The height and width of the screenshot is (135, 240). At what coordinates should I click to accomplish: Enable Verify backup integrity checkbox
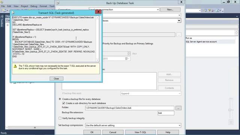[60, 118]
